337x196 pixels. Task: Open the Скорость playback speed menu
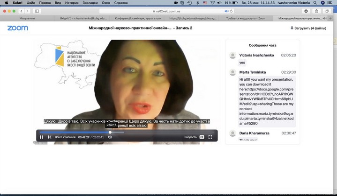tap(190, 137)
